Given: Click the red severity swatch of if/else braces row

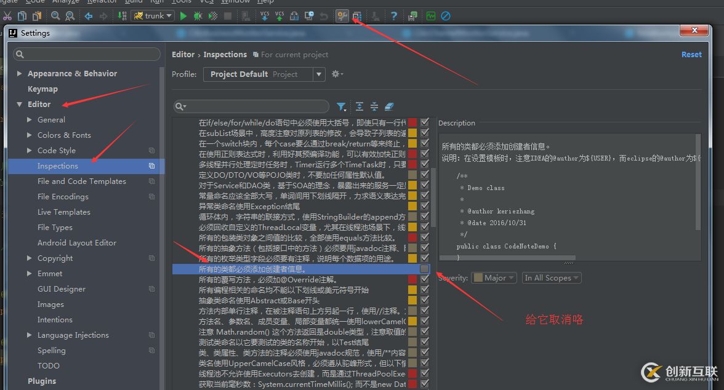Looking at the screenshot, I should point(412,122).
